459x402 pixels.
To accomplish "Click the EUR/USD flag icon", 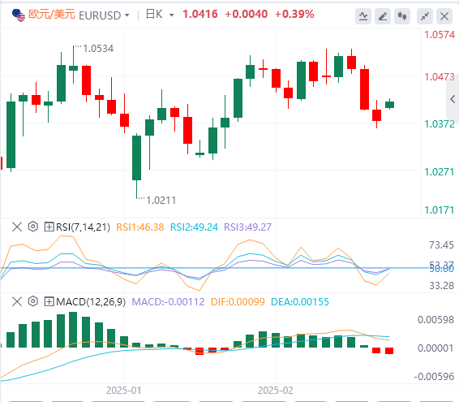I will tap(19, 15).
